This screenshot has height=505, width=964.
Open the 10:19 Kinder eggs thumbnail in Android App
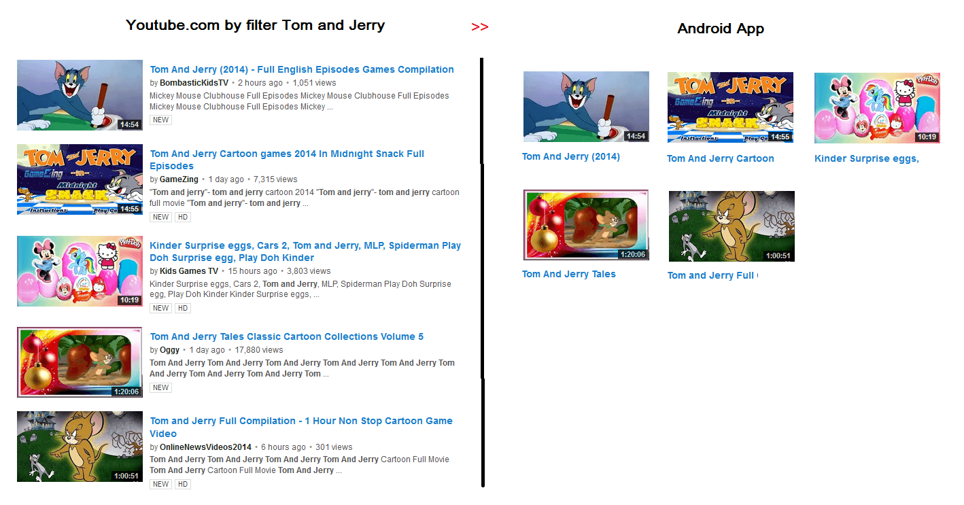877,108
